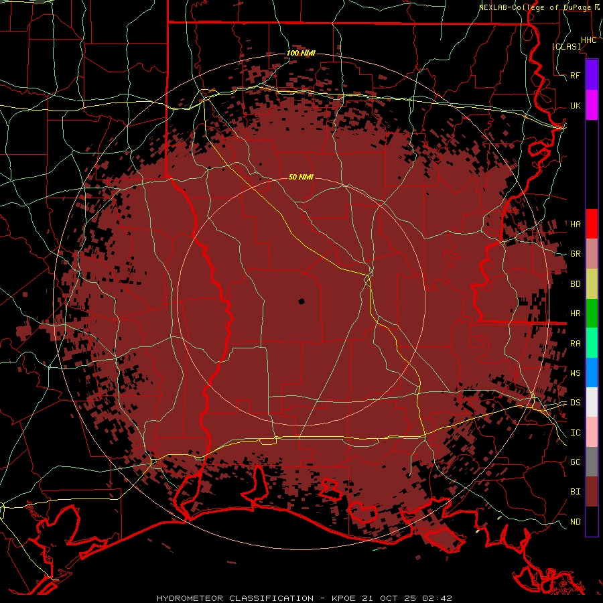Click the black radar site dot at center
This screenshot has height=603, width=603.
pos(301,301)
